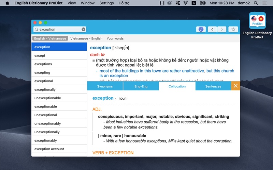
Task: Select 'except' in word list
Action: (x=59, y=55)
